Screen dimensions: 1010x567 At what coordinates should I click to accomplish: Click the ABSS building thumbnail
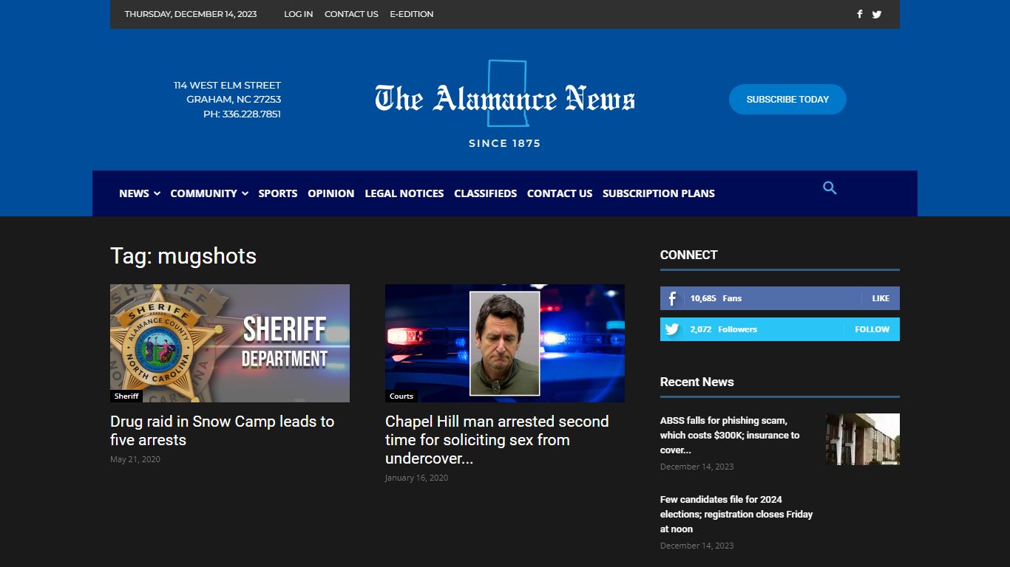(x=863, y=439)
